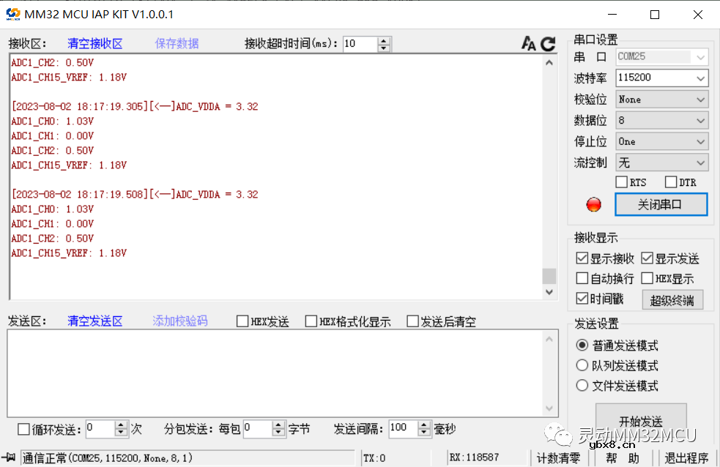Viewport: 720px width, 467px height.
Task: Click 计数清零 to reset counters
Action: point(558,458)
